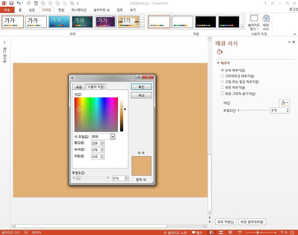The image size is (298, 235).
Task: Click the Redo icon in quick access toolbar
Action: click(x=29, y=3)
